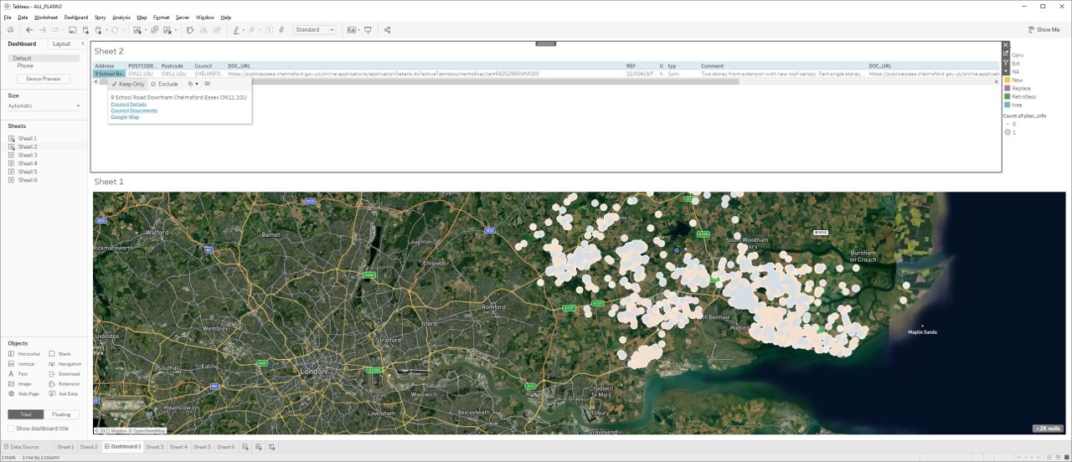Screen dimensions: 1072x462
Task: Open presentation mode from toolbar
Action: click(x=368, y=30)
